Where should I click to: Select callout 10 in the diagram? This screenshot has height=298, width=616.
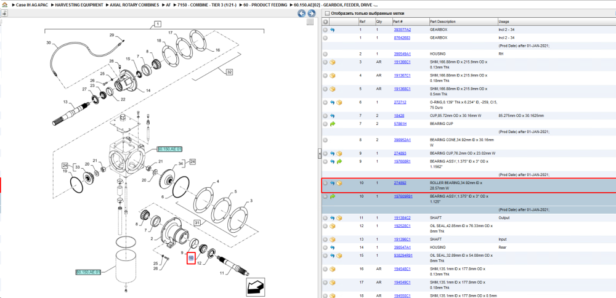[191, 258]
